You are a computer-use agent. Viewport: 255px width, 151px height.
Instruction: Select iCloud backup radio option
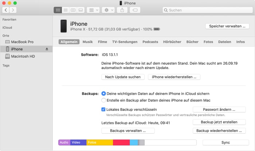pyautogui.click(x=103, y=94)
